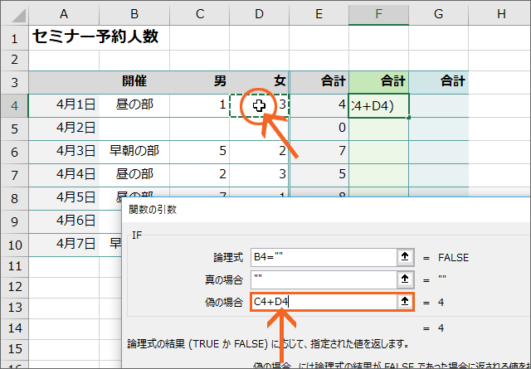This screenshot has width=531, height=369.
Task: Click collapse-dialog button beside 論理式 field
Action: tap(405, 257)
